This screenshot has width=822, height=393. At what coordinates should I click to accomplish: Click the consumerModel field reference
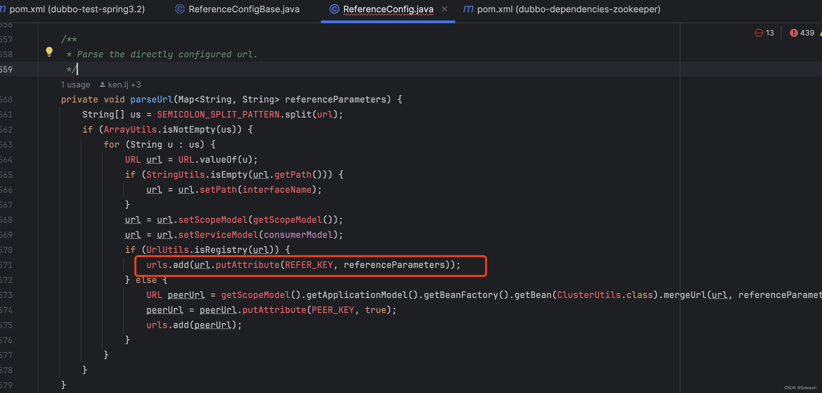[298, 235]
